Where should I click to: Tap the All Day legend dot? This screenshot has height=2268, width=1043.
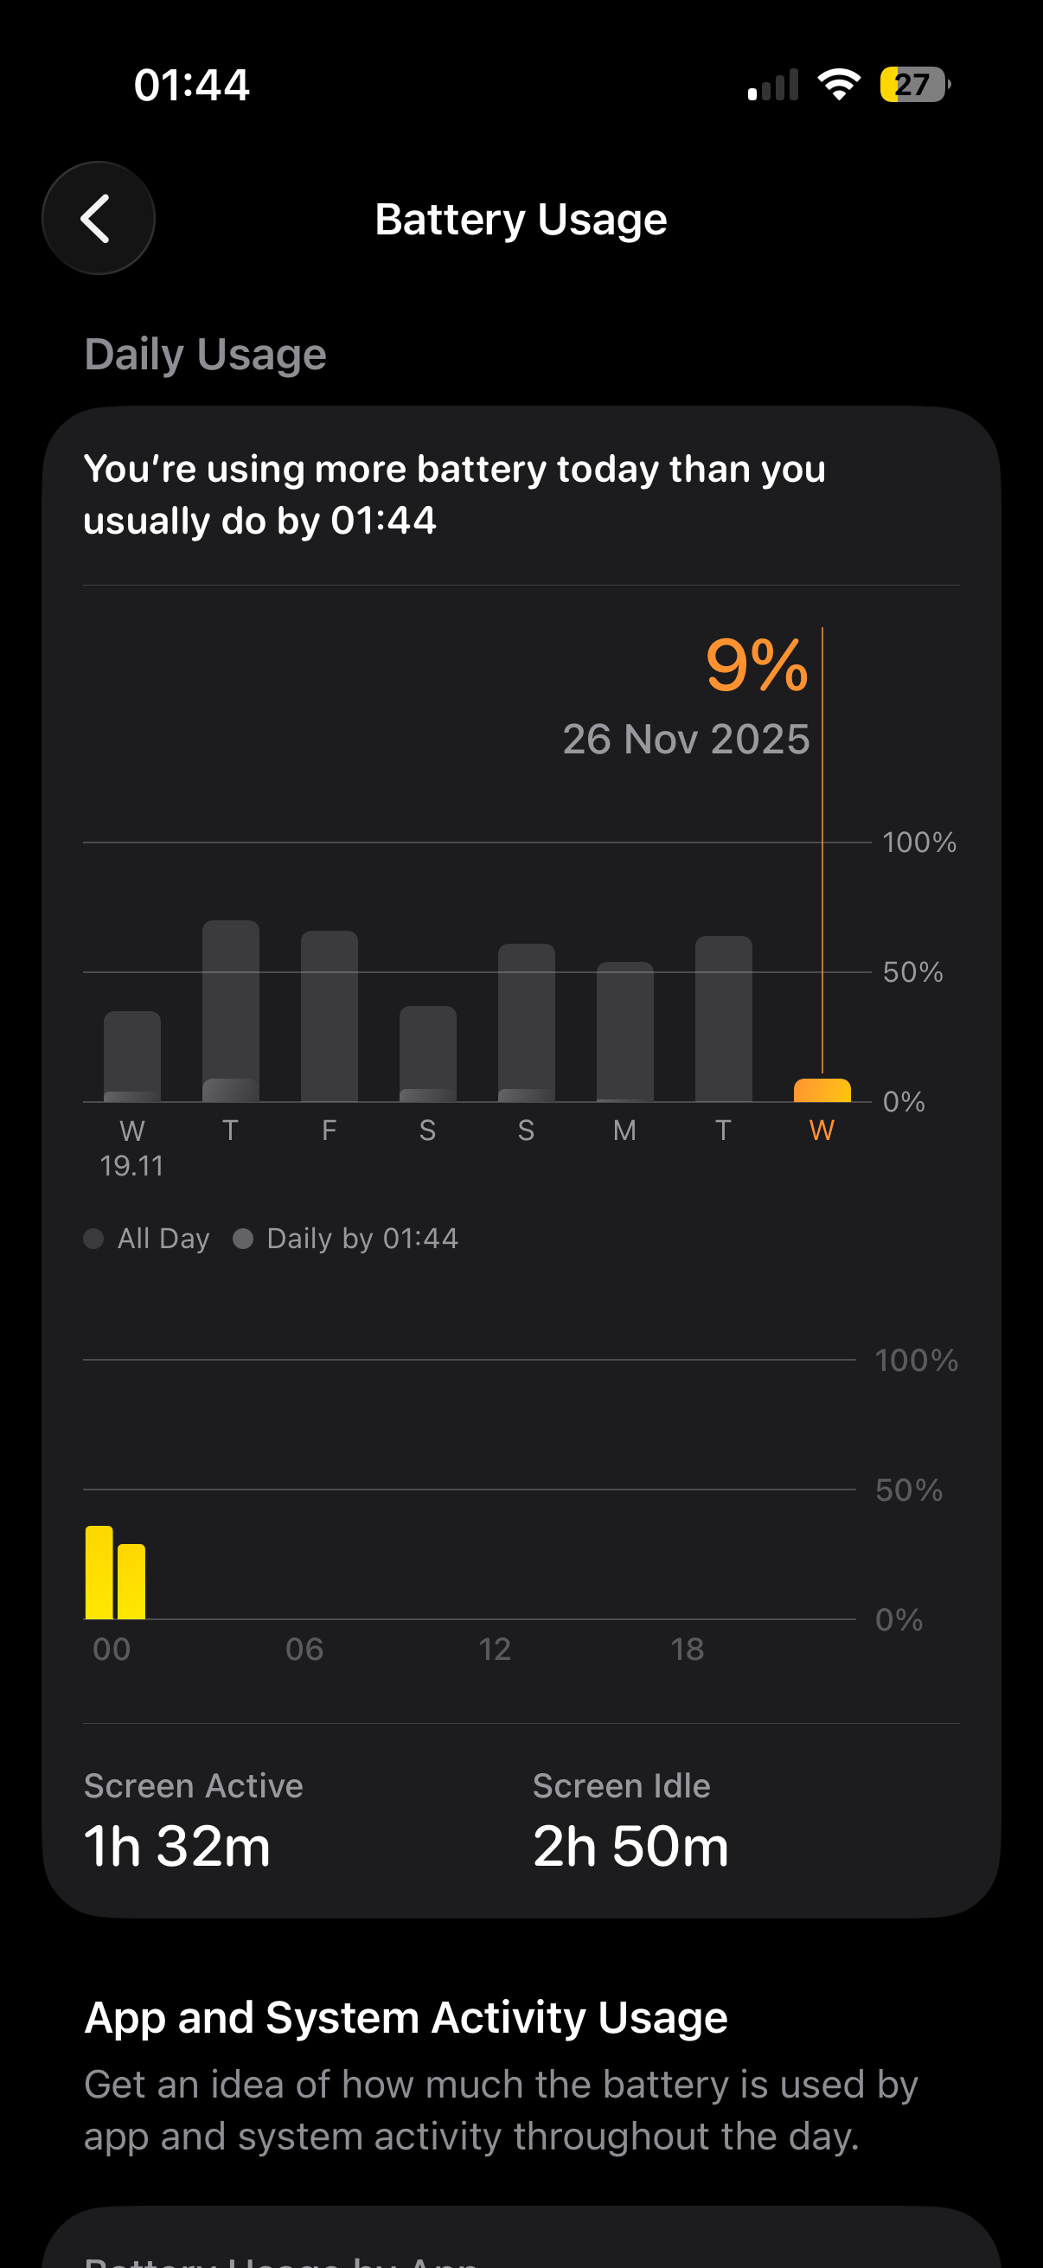pos(93,1239)
